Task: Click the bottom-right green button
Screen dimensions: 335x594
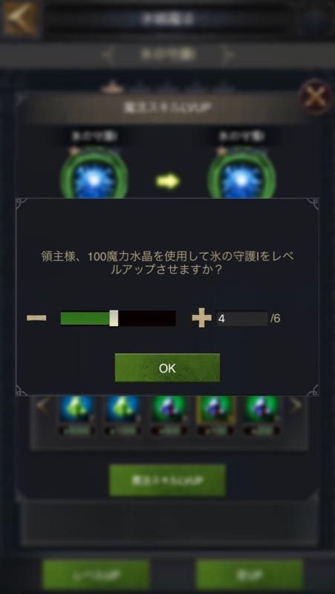Action: [250, 575]
